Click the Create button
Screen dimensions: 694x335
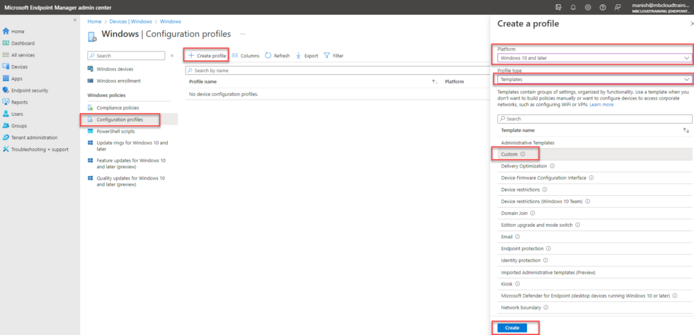511,328
